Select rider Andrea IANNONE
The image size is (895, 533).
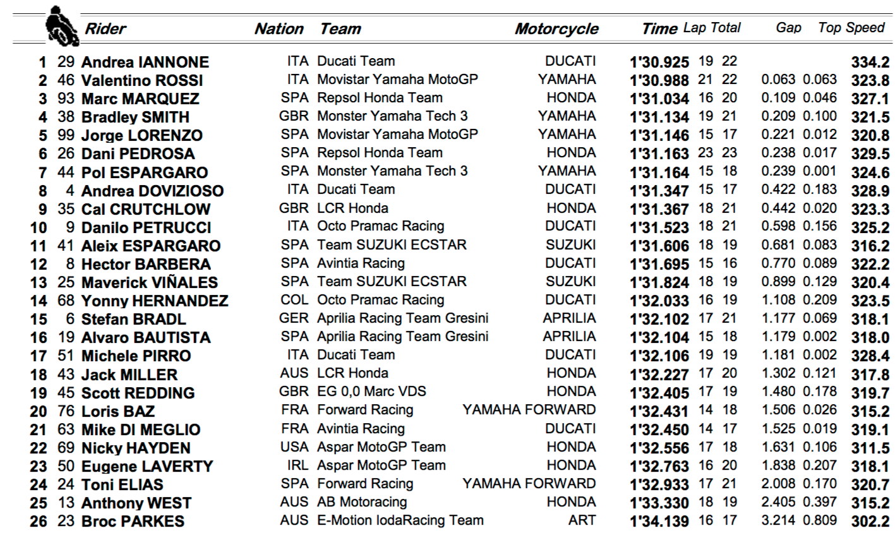(x=145, y=62)
